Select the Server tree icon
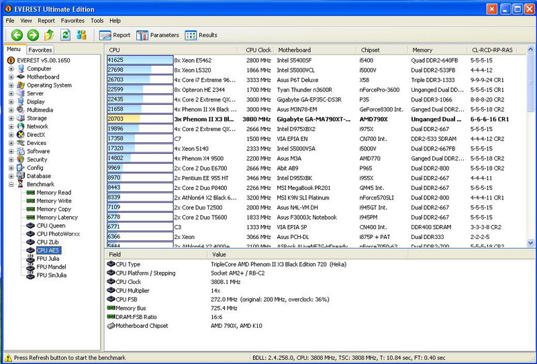The image size is (537, 364). click(x=21, y=93)
